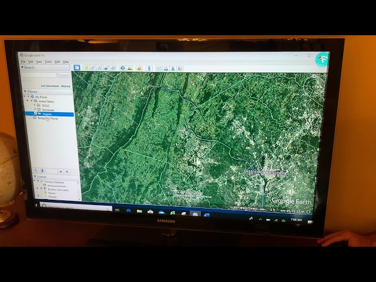Open the File menu
Image resolution: width=376 pixels, height=282 pixels.
(x=23, y=62)
